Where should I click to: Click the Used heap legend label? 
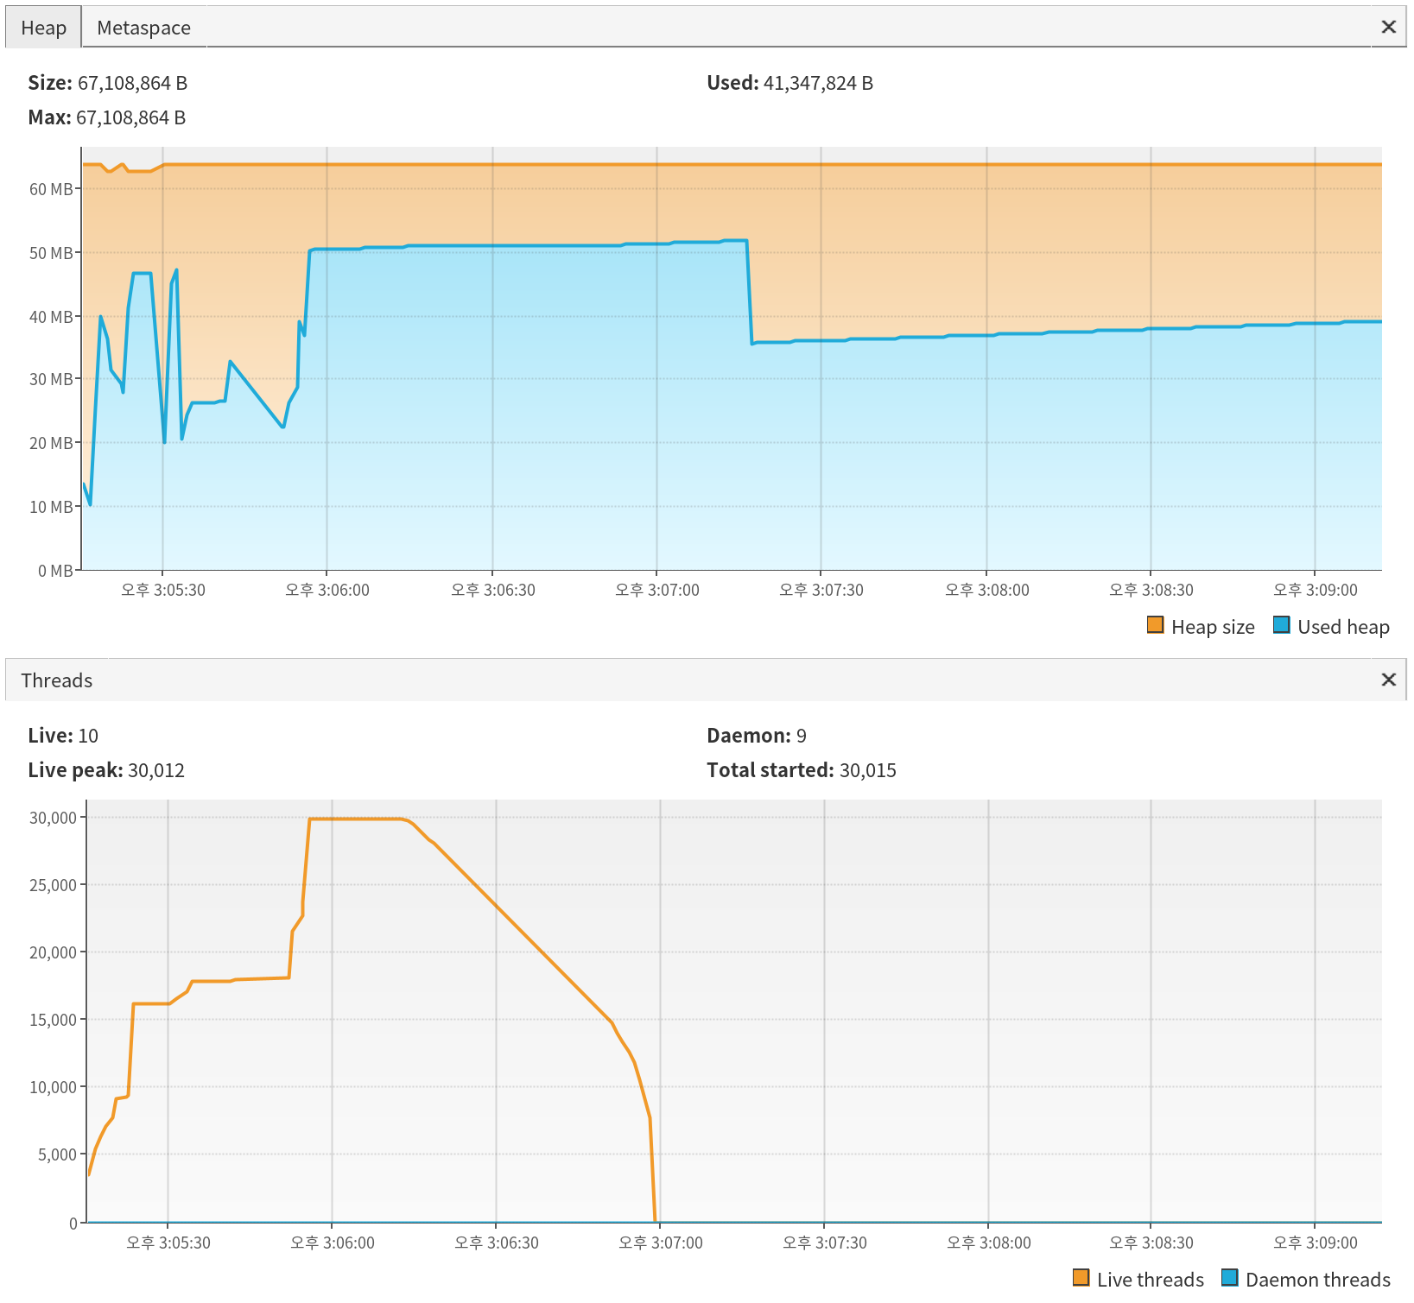[1343, 627]
